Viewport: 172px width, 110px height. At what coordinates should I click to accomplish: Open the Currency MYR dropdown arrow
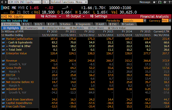coord(170,21)
